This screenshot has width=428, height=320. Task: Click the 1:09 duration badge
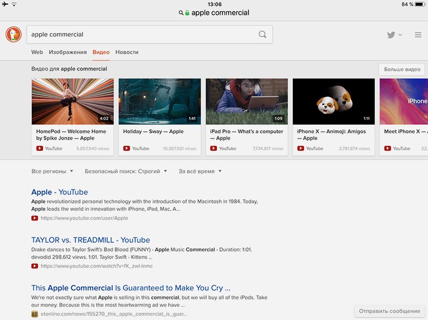click(x=278, y=119)
